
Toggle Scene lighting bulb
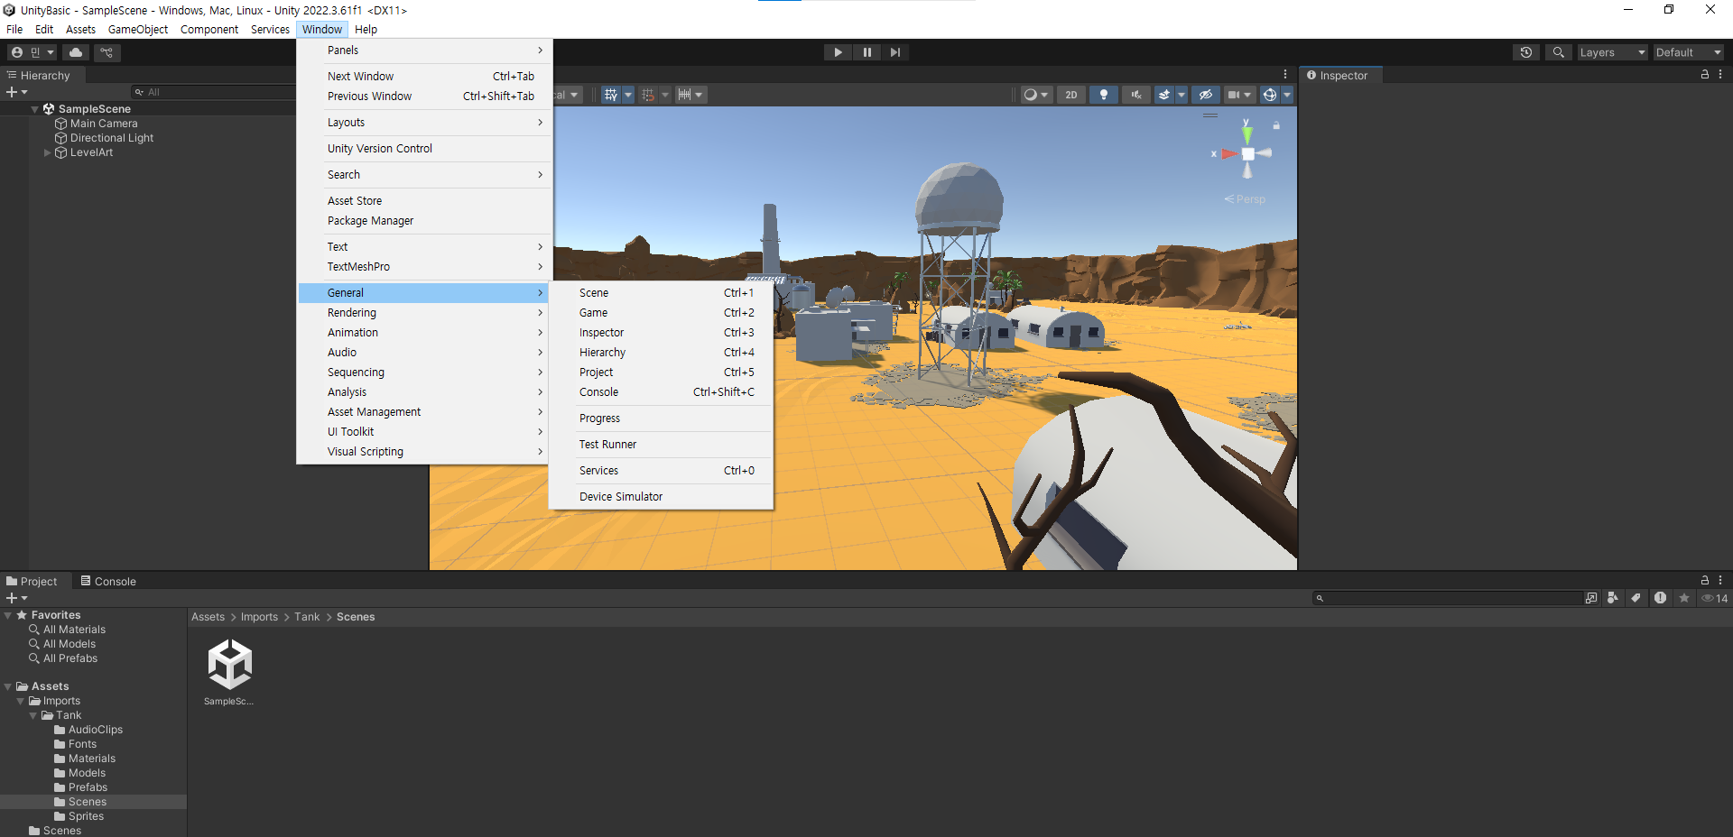tap(1103, 95)
